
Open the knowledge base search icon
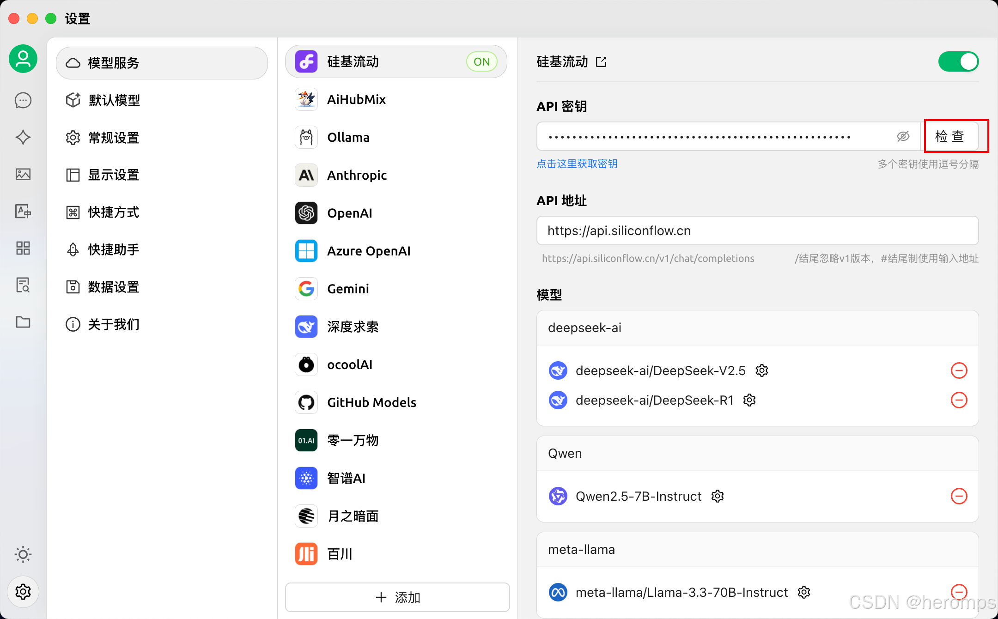pos(23,285)
